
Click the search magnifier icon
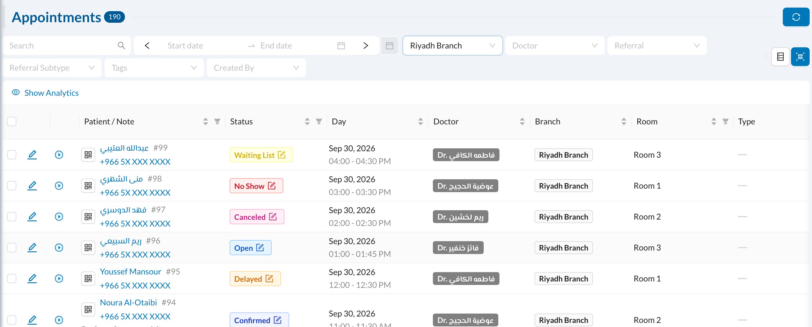121,46
